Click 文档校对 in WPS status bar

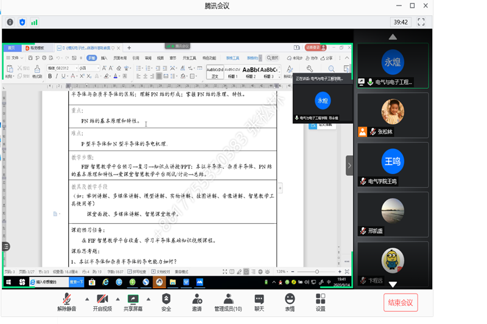coord(161,272)
